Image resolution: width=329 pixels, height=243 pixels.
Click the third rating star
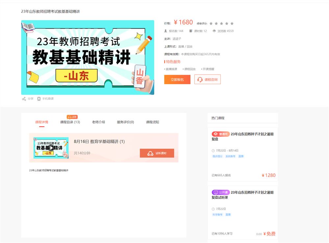(x=221, y=23)
